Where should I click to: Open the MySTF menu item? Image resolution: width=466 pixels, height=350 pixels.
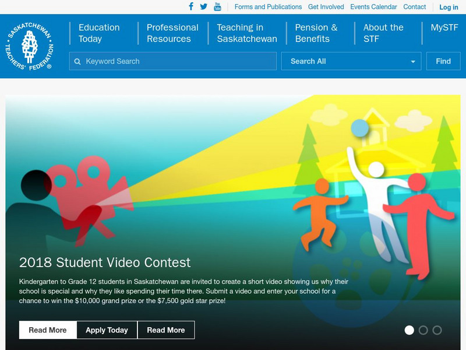click(444, 27)
